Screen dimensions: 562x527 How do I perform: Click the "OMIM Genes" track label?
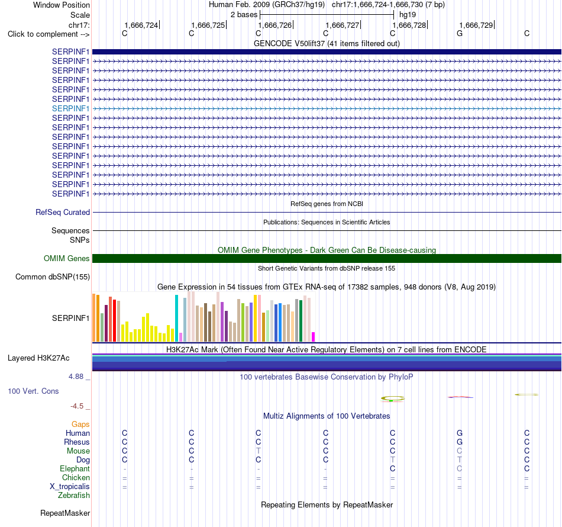point(66,258)
